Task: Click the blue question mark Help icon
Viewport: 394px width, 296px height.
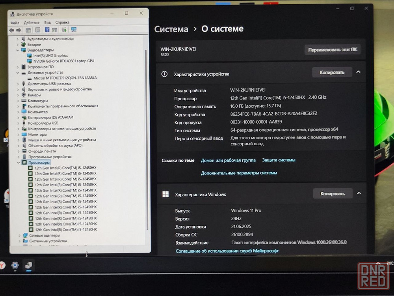Action: [47, 30]
